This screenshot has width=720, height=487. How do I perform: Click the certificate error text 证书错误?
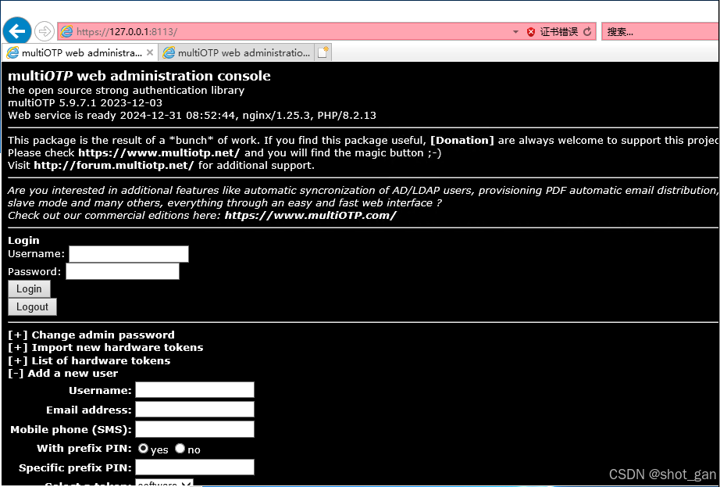558,32
